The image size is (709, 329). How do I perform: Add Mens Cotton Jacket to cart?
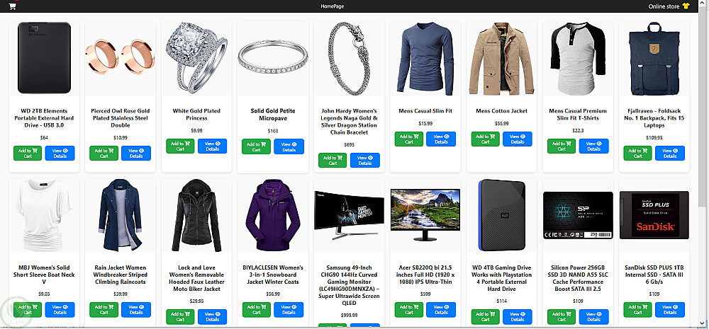[x=485, y=139]
